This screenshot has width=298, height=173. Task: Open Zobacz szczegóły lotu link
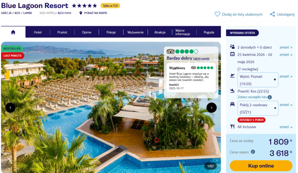[x=252, y=97]
